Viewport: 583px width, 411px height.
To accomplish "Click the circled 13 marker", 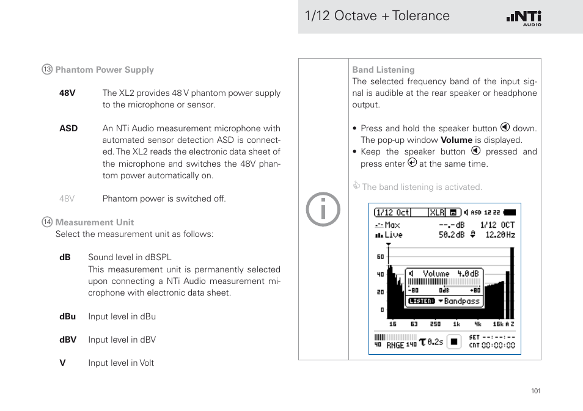I will tap(47, 69).
